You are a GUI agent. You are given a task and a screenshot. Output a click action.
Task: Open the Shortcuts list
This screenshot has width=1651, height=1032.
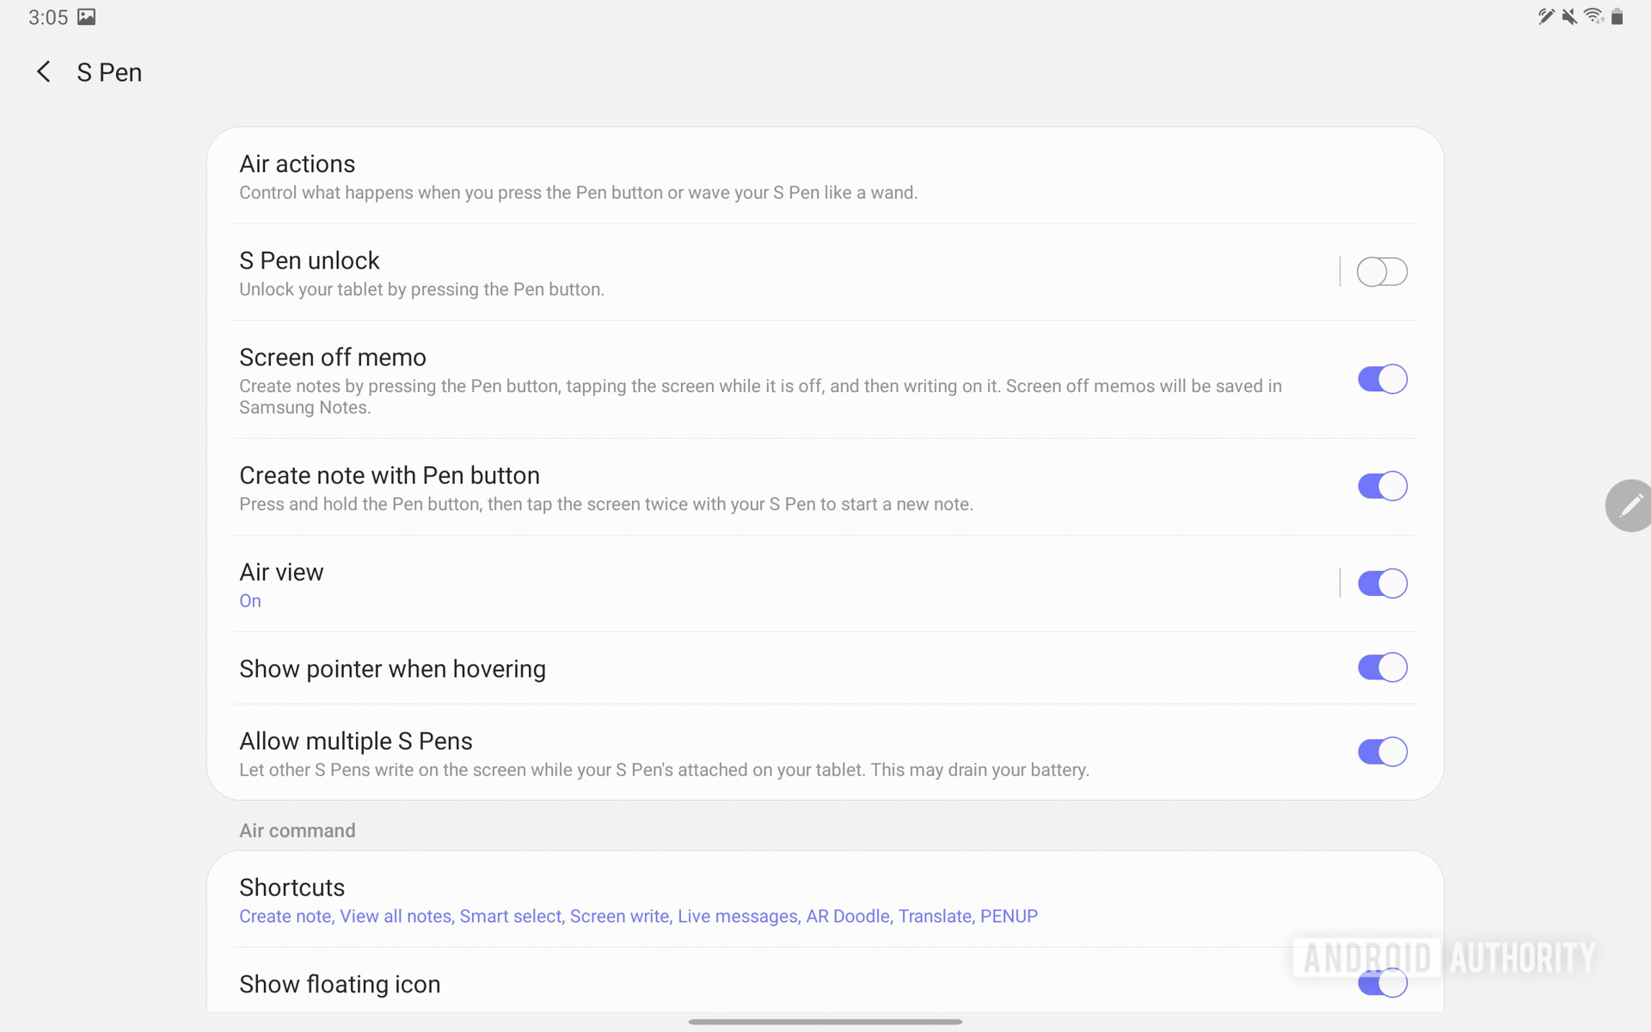coord(638,900)
